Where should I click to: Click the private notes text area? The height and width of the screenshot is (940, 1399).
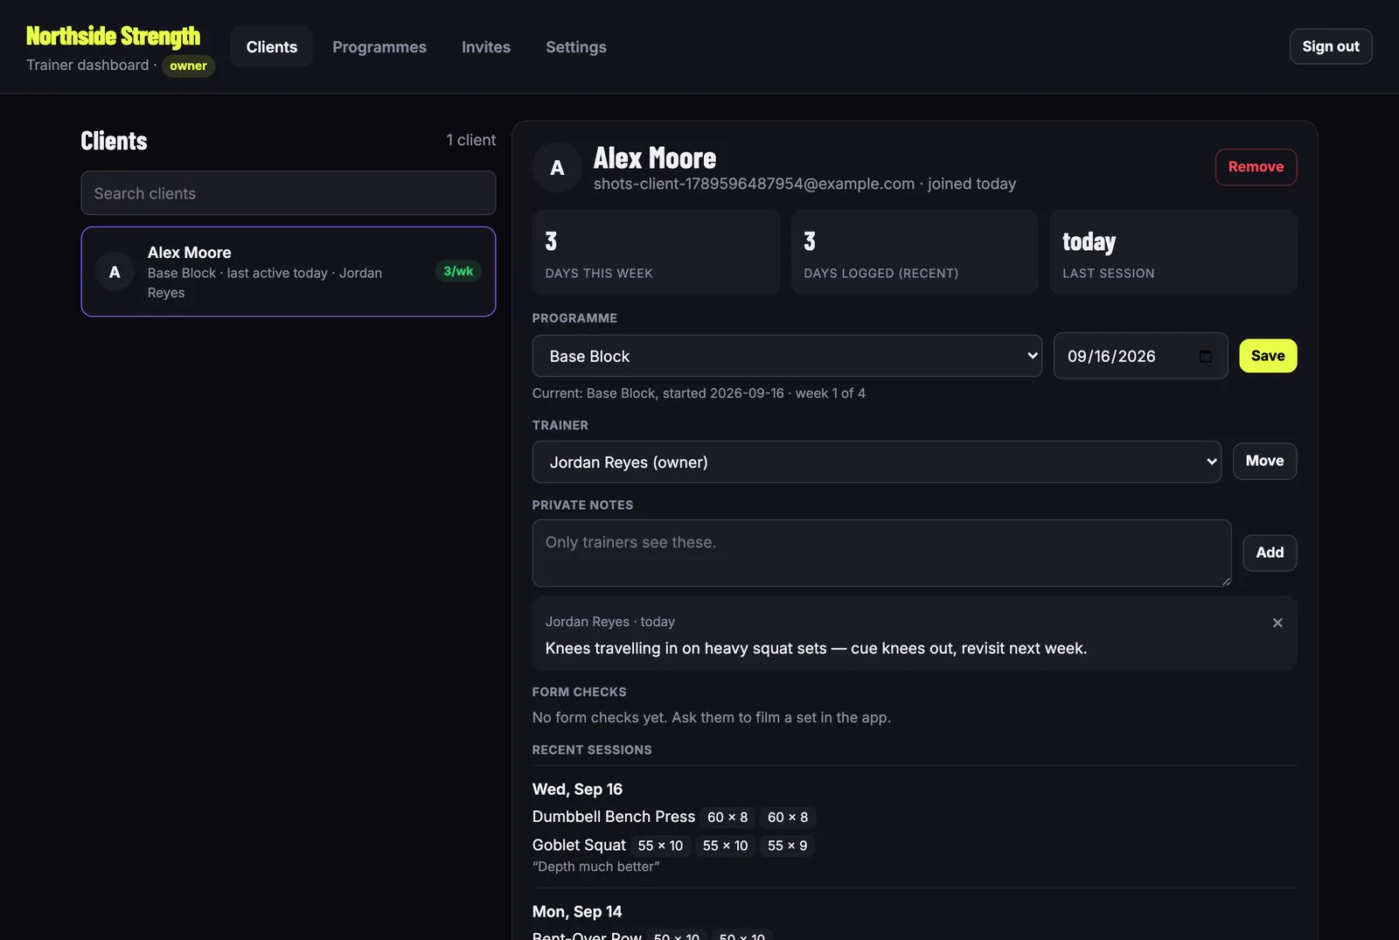tap(881, 553)
